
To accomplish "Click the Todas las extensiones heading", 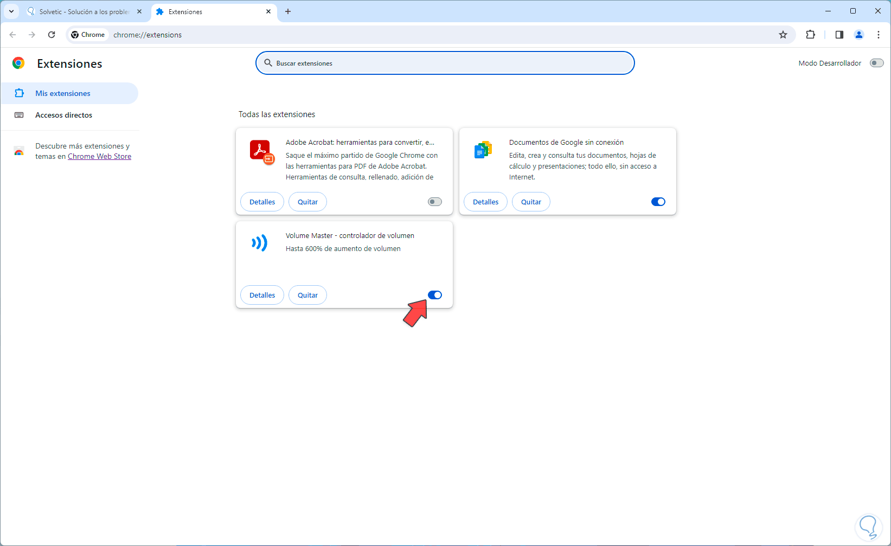I will tap(277, 114).
